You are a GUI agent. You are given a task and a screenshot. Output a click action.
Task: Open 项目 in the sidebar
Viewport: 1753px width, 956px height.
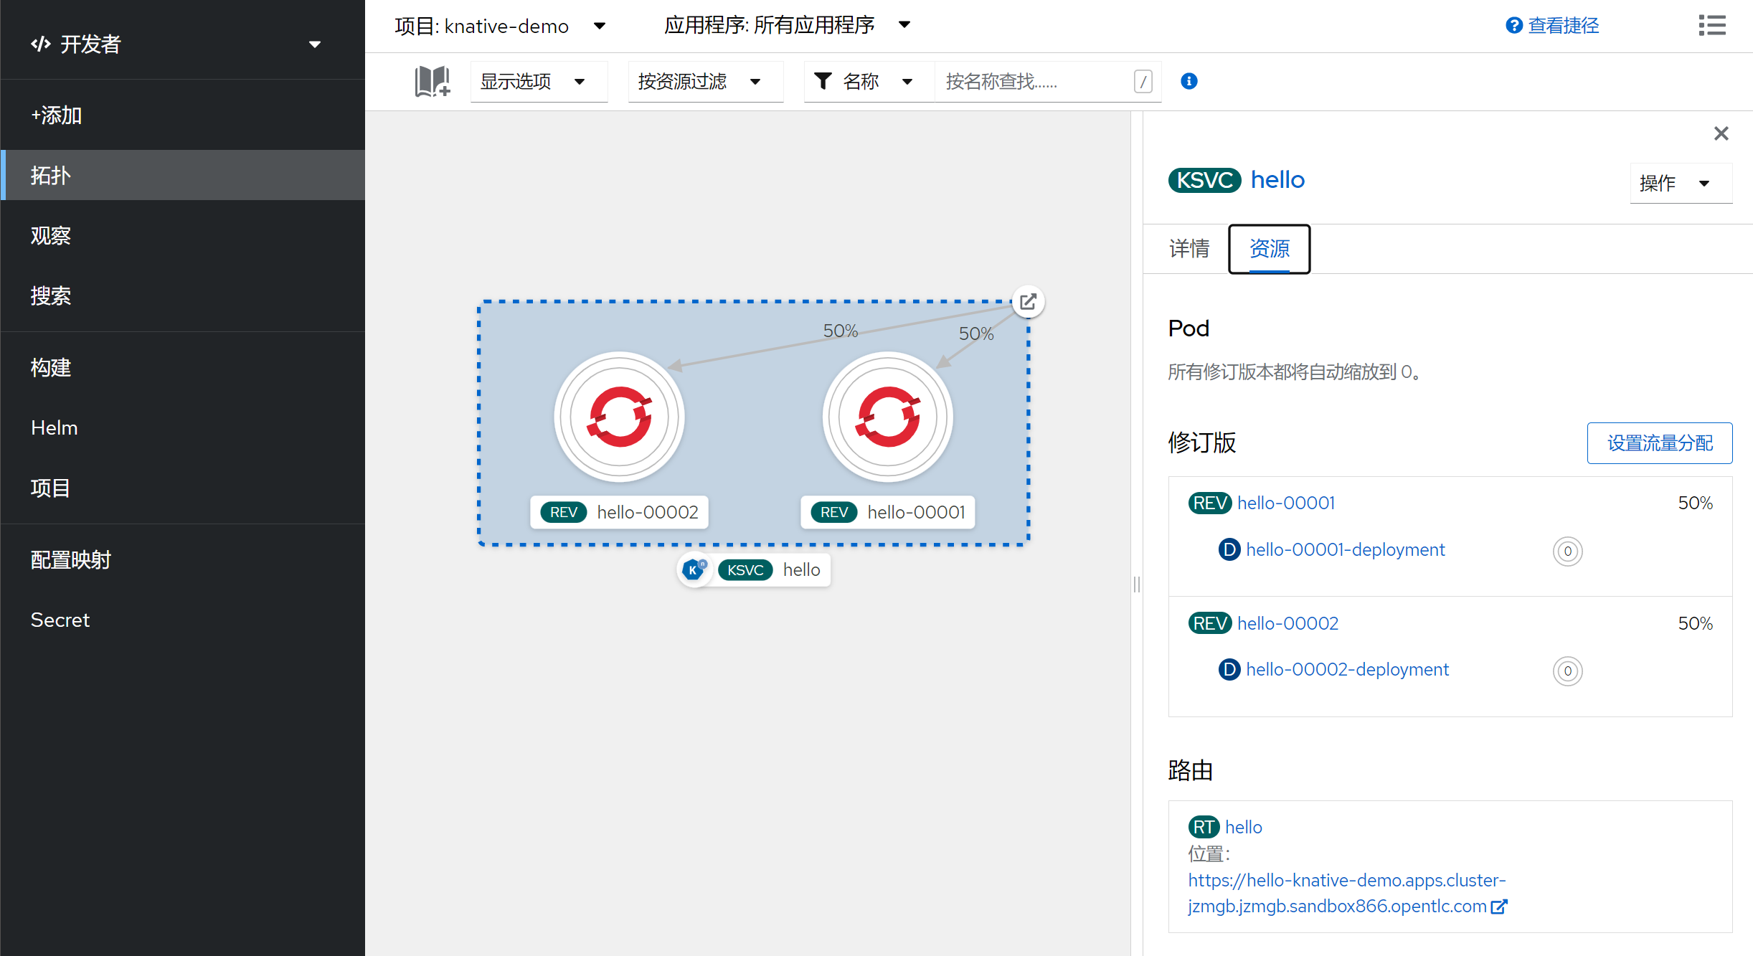click(x=182, y=488)
